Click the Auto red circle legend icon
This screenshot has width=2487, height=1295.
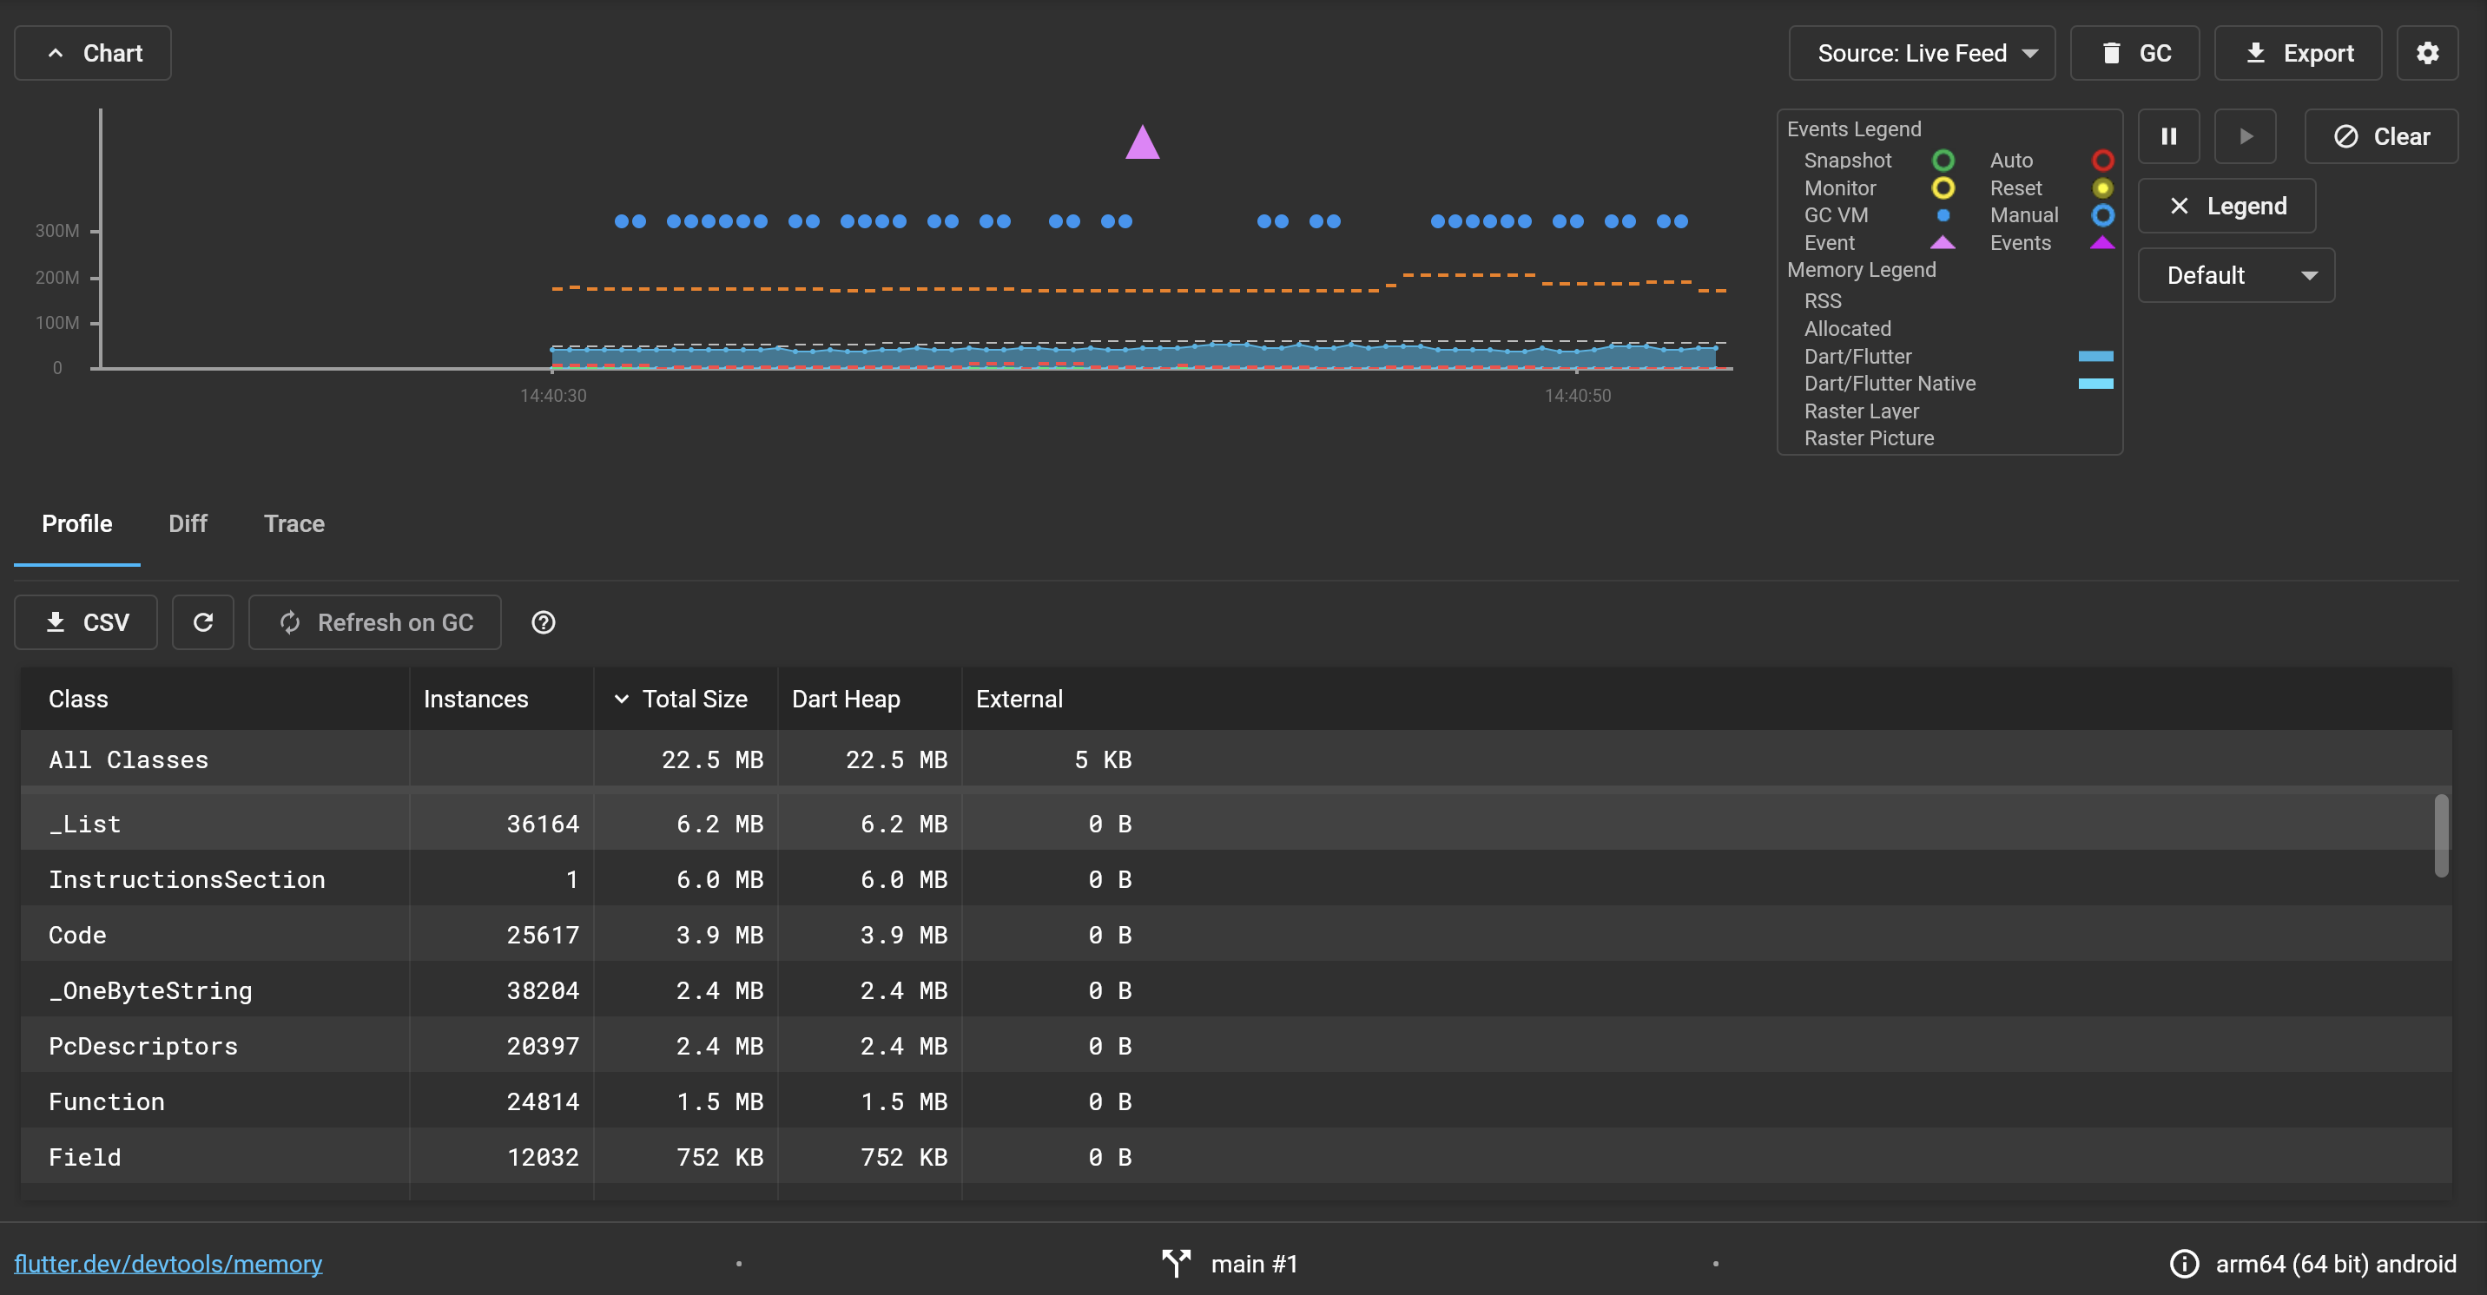pyautogui.click(x=2101, y=161)
